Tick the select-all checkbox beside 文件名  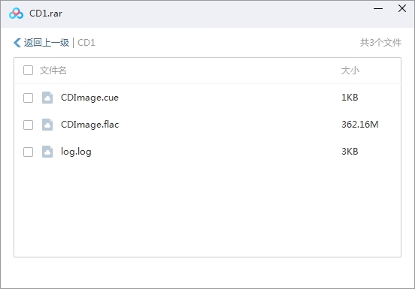click(28, 71)
